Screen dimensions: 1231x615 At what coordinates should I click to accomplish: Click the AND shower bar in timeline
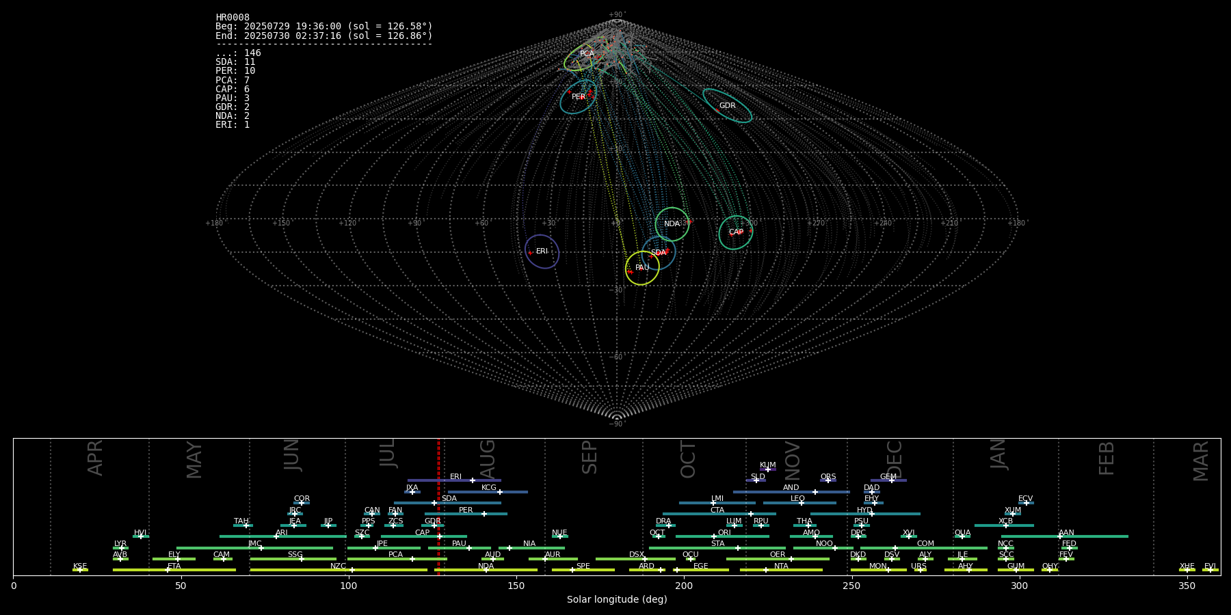791,492
